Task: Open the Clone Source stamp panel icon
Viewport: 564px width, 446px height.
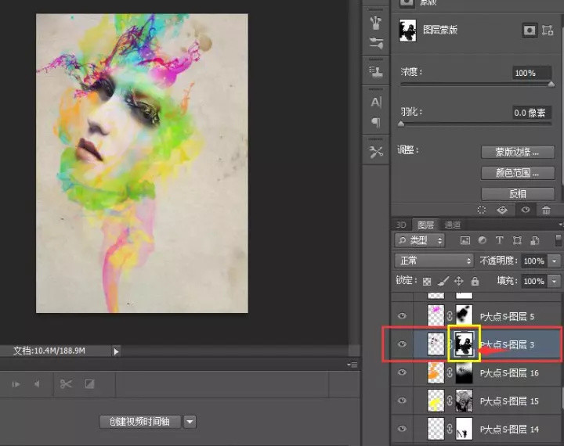Action: [376, 72]
